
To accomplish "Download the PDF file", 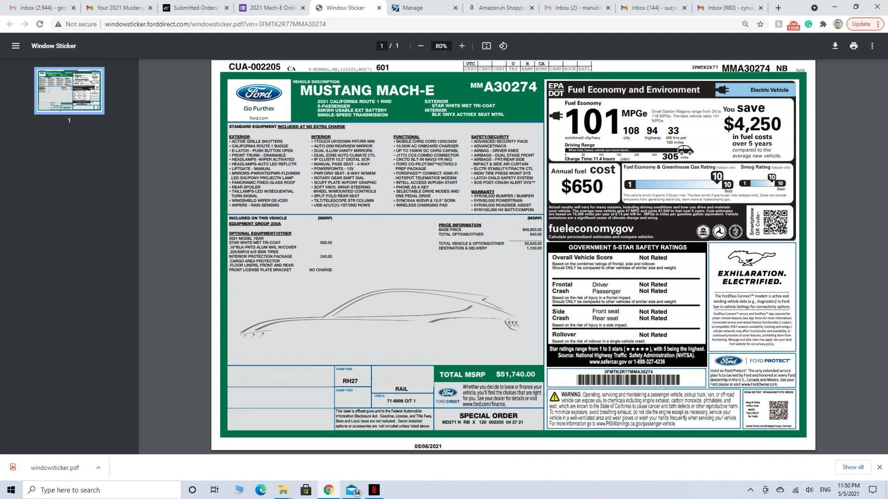I will coord(835,46).
